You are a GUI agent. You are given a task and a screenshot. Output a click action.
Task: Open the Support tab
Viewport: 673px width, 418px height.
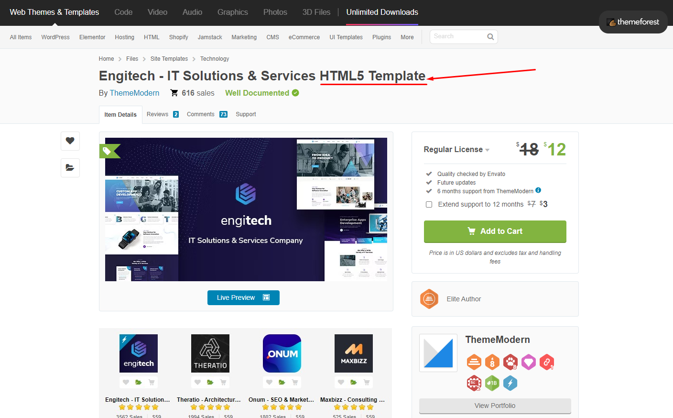tap(246, 114)
